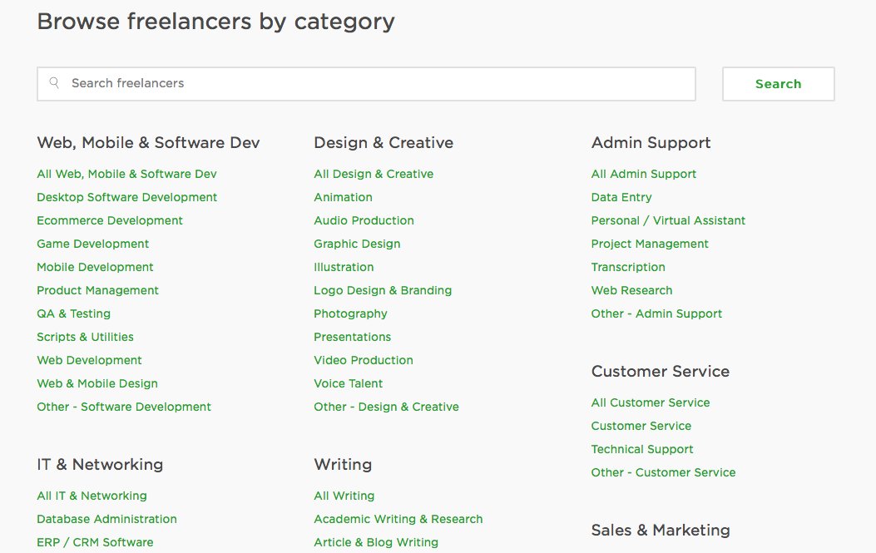Image resolution: width=876 pixels, height=553 pixels.
Task: Click the Sales & Marketing heading
Action: [x=661, y=530]
